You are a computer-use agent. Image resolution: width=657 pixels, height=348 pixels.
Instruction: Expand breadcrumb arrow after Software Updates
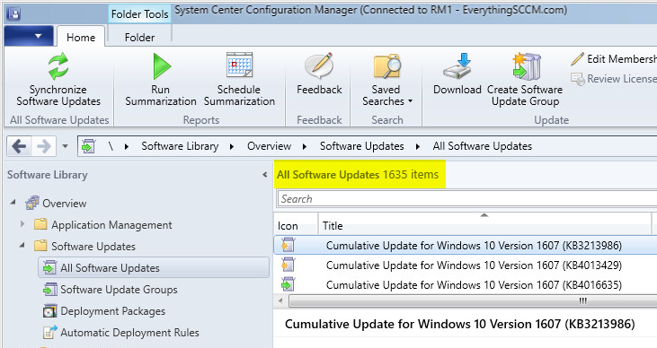click(417, 146)
